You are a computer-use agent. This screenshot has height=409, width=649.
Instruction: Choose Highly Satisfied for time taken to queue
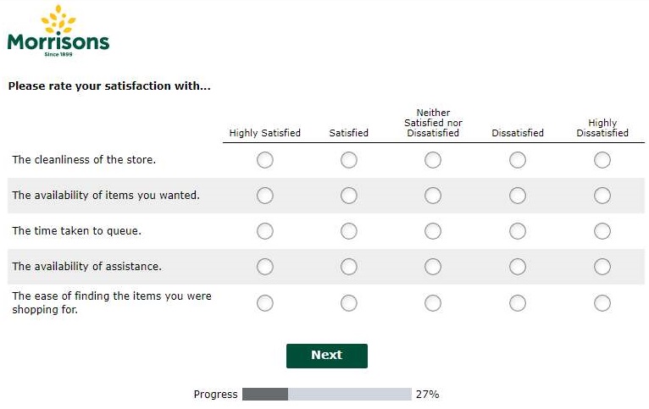pos(265,231)
